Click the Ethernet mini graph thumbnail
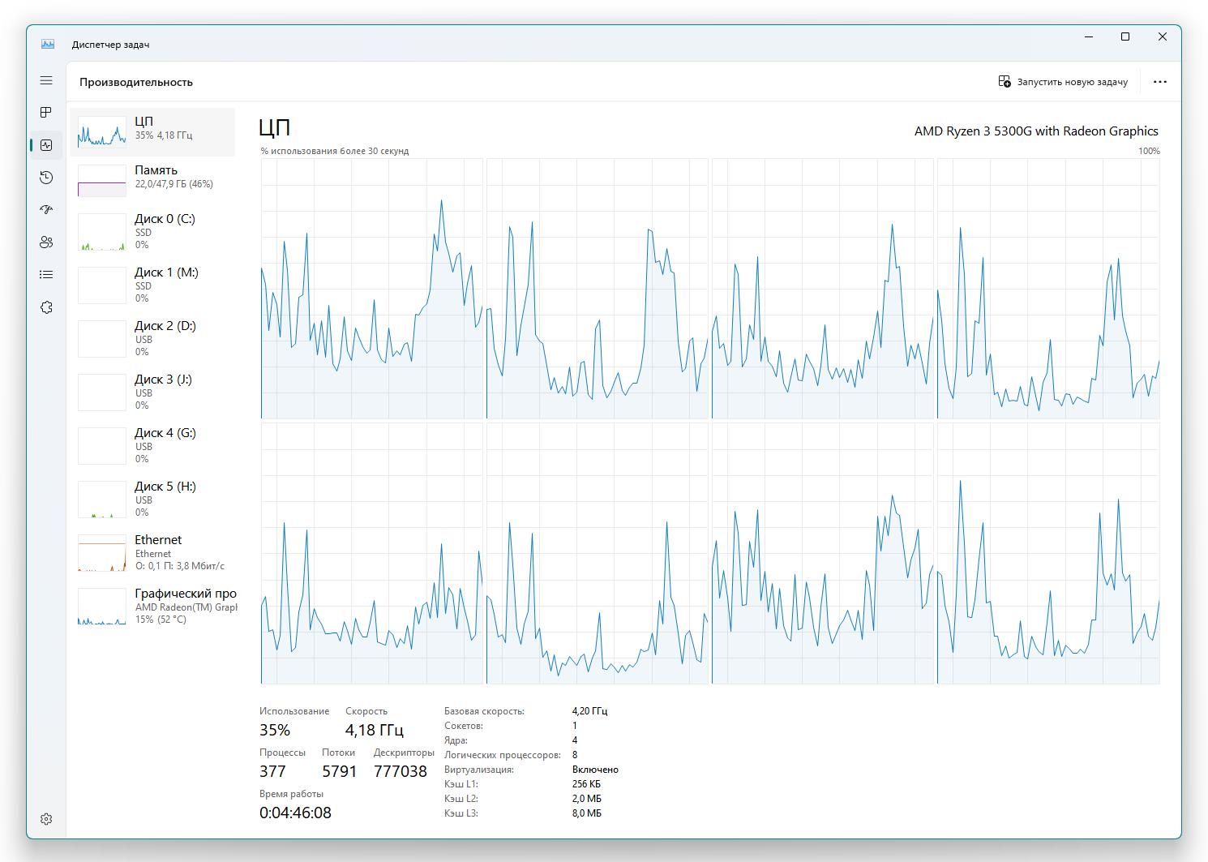Viewport: 1208px width, 862px height. point(102,552)
